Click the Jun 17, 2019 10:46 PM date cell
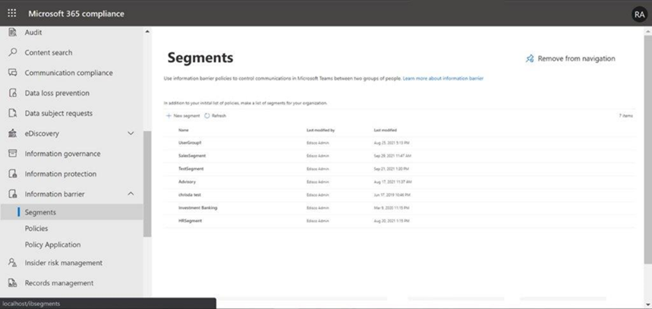 click(392, 195)
